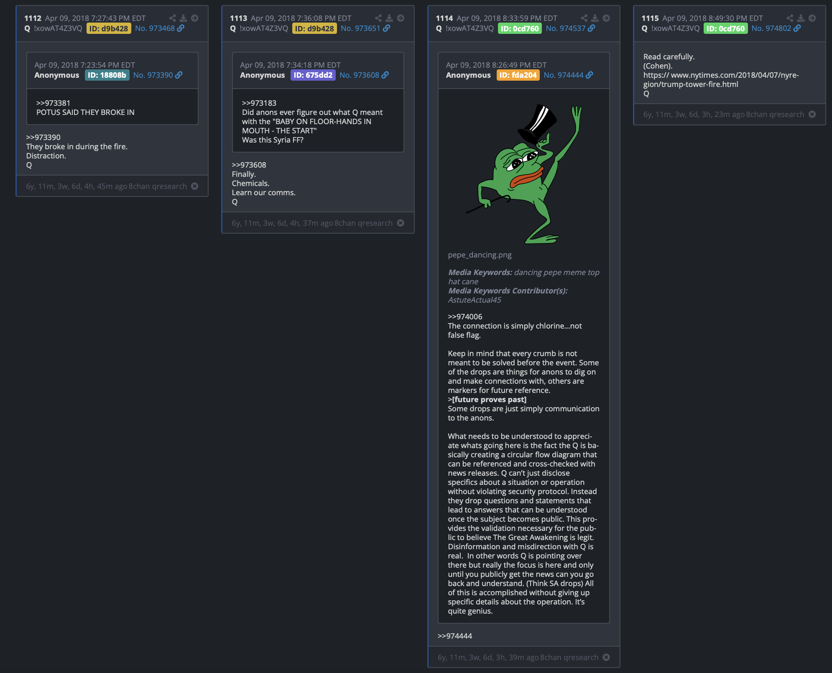Click the chain icon beside No. 973468
Viewport: 832px width, 673px height.
[x=181, y=28]
